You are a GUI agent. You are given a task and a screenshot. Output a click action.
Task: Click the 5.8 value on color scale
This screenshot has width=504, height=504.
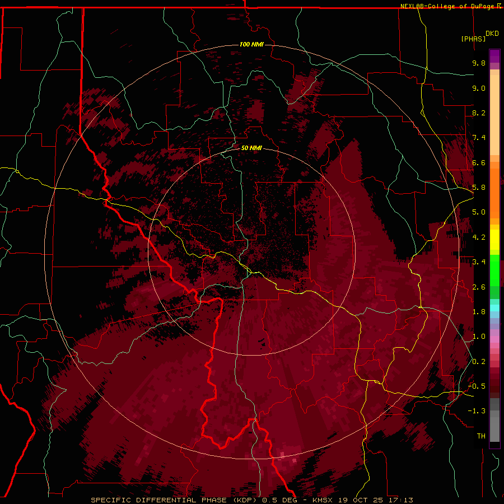479,188
